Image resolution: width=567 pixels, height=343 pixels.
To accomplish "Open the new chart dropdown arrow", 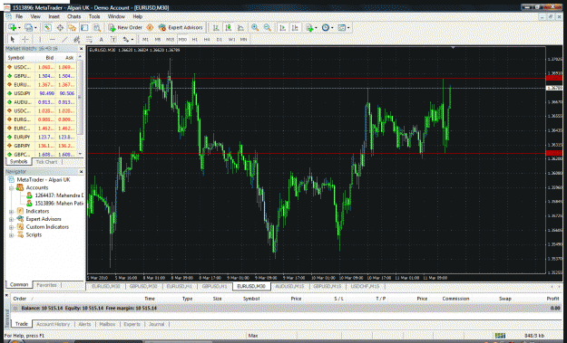I will [x=19, y=28].
